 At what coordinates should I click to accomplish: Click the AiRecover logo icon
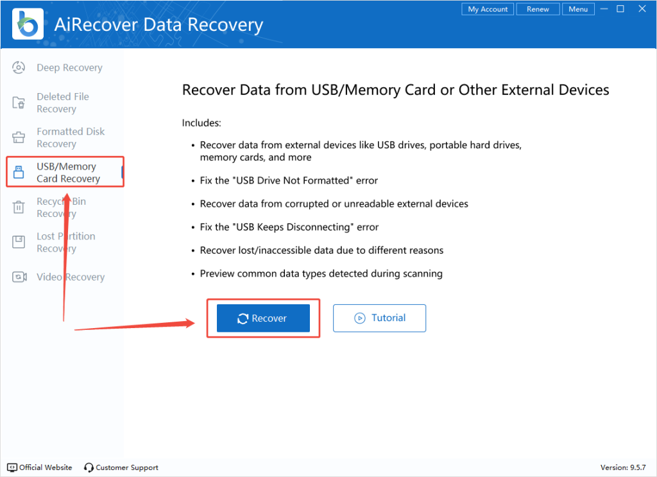[28, 24]
